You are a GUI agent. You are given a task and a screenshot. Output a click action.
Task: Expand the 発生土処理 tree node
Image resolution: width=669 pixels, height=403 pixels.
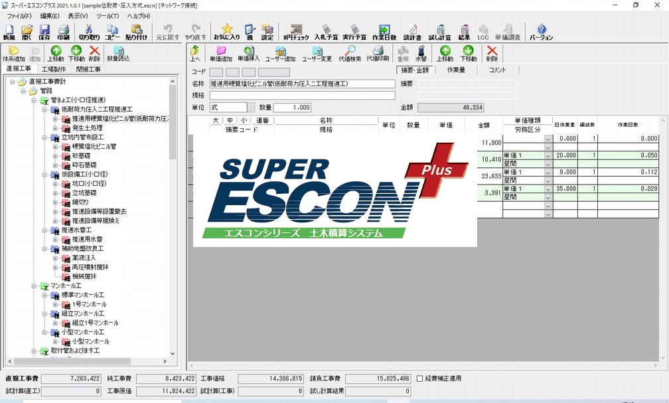point(55,128)
